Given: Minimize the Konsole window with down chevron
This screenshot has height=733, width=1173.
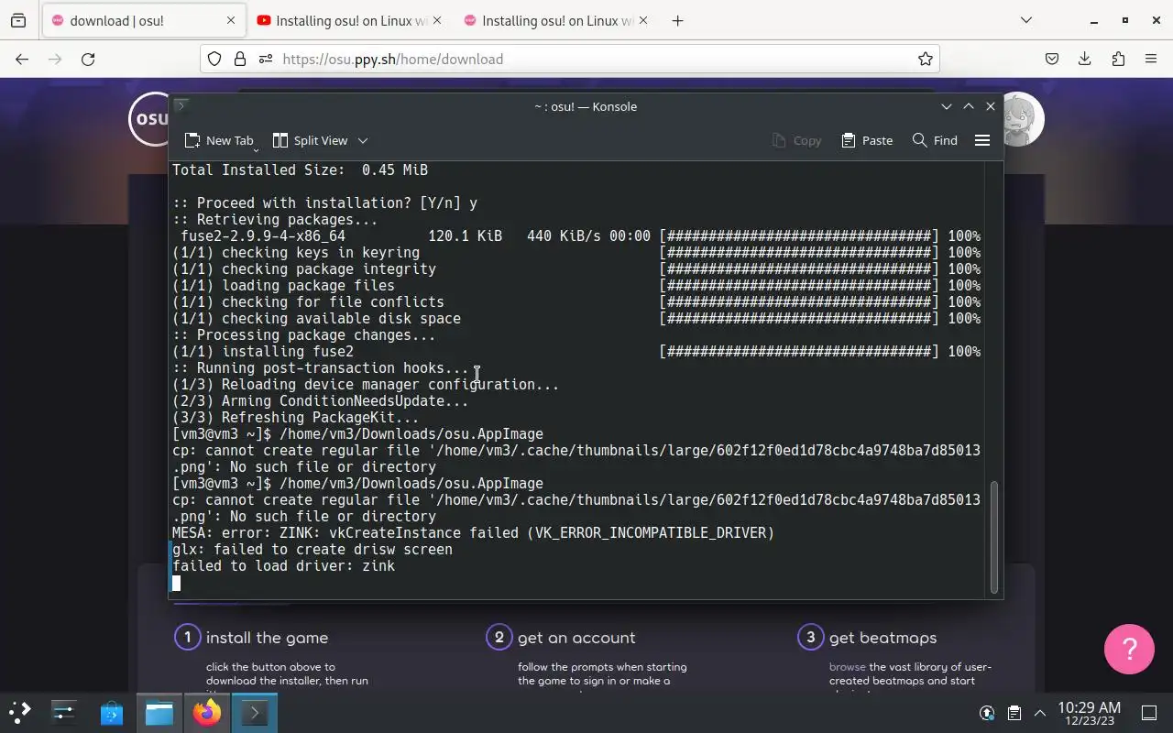Looking at the screenshot, I should tap(947, 106).
